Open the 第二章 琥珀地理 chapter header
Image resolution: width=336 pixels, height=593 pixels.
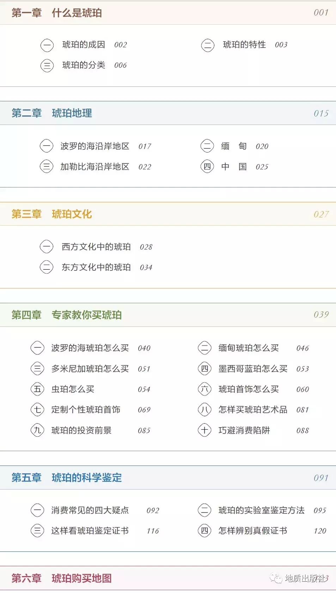pos(168,113)
